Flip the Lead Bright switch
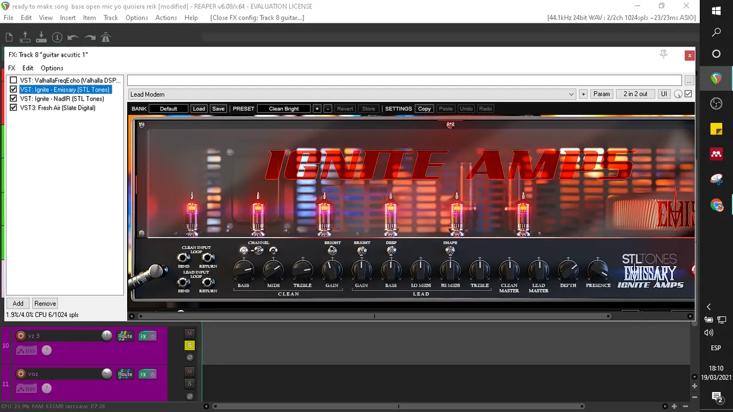 [x=362, y=250]
